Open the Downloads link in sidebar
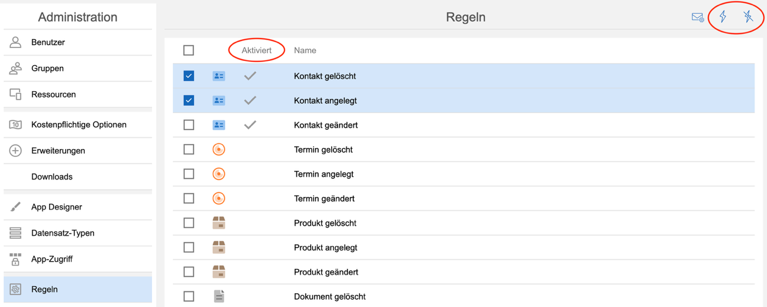Image resolution: width=767 pixels, height=307 pixels. [52, 177]
